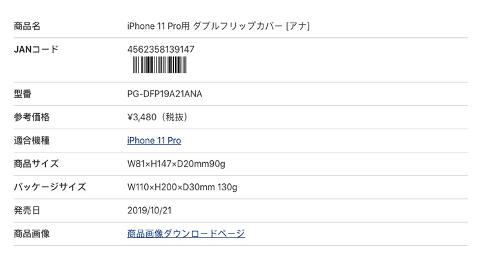Viewport: 483px width, 274px height.
Task: Click the JAN code number 4562358139147
Action: (161, 49)
